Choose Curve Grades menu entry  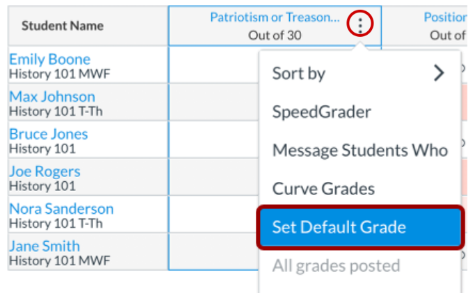[359, 189]
